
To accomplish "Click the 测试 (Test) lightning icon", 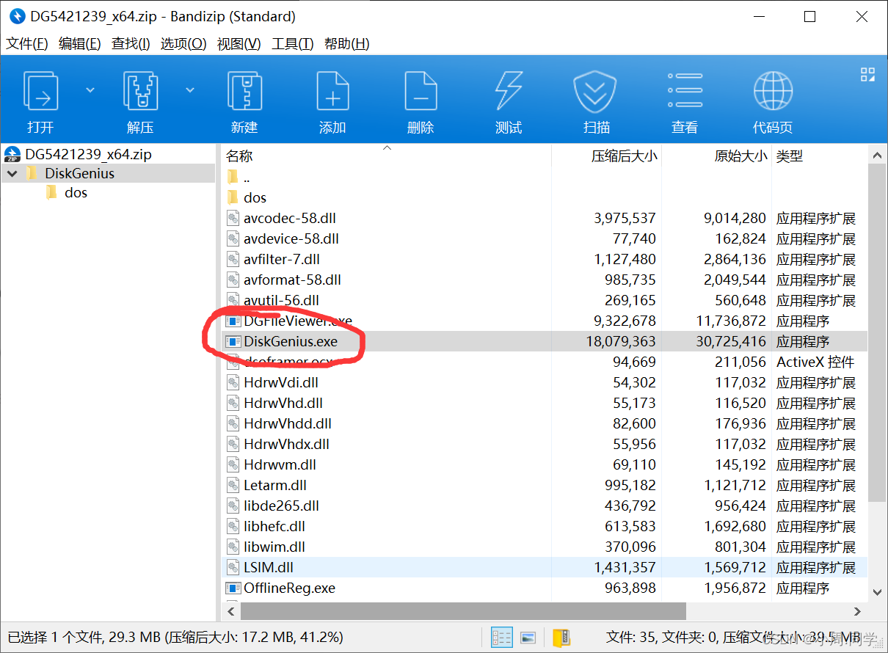I will [x=509, y=91].
